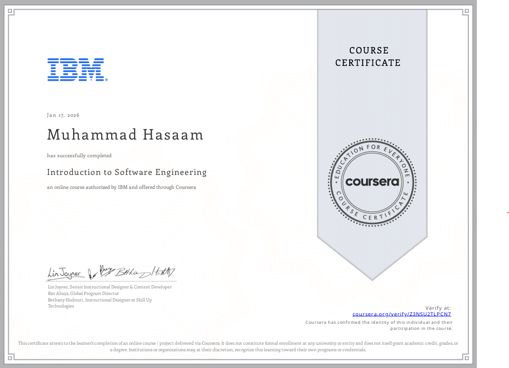Click the Bethany Hudnutt signature
This screenshot has width=509, height=368.
click(145, 272)
